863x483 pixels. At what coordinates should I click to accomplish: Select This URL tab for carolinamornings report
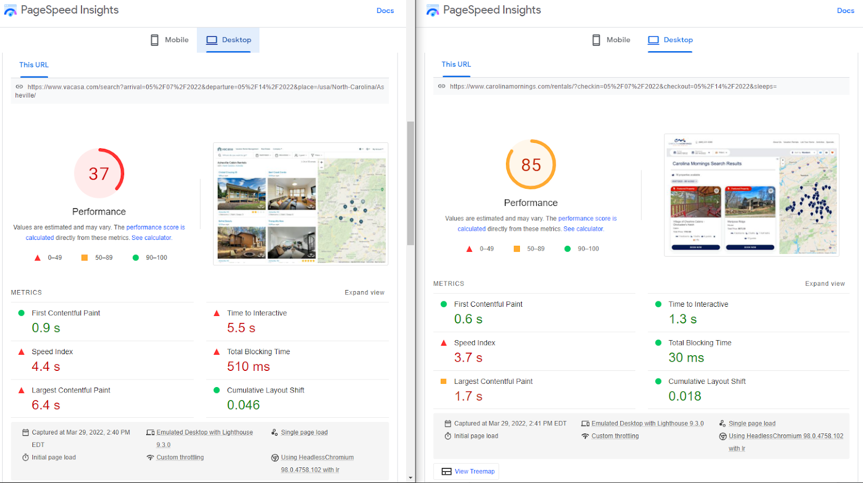[x=456, y=64]
